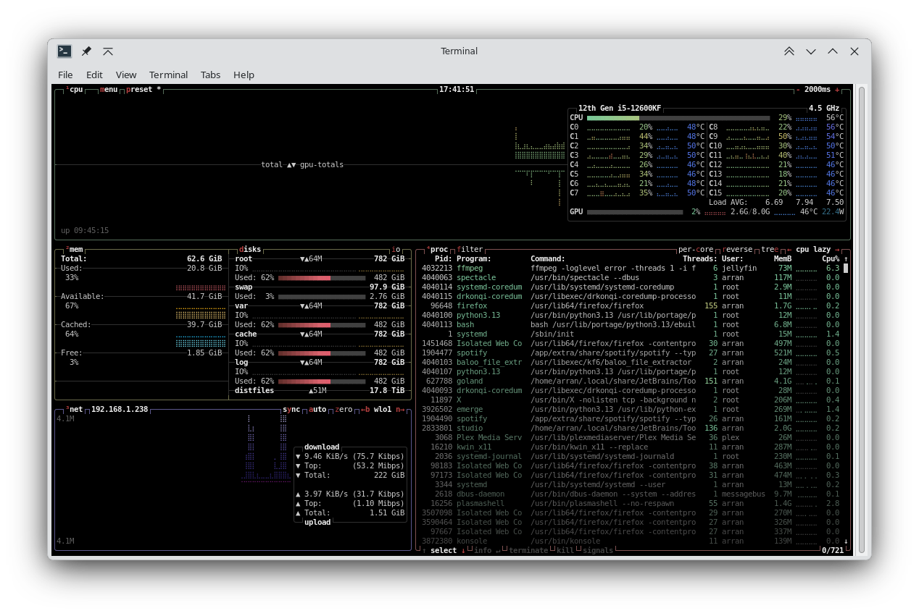The image size is (919, 616).
Task: Click the overall CPU usage bar
Action: pyautogui.click(x=678, y=117)
